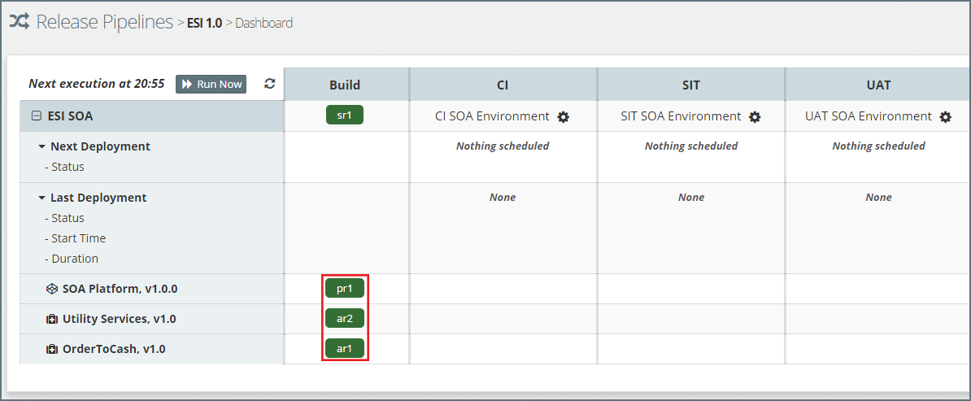The image size is (971, 401).
Task: Select the pr1 build badge
Action: click(x=345, y=289)
